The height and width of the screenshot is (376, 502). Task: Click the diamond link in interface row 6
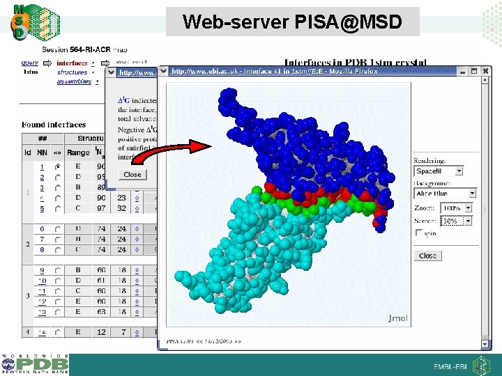[137, 229]
